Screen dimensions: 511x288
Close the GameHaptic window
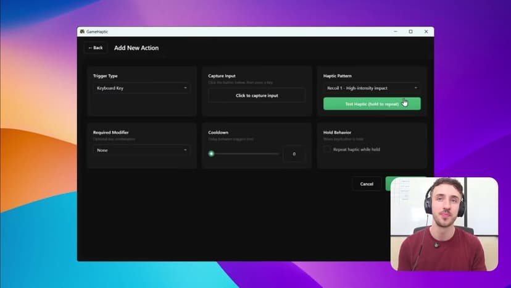click(x=426, y=32)
